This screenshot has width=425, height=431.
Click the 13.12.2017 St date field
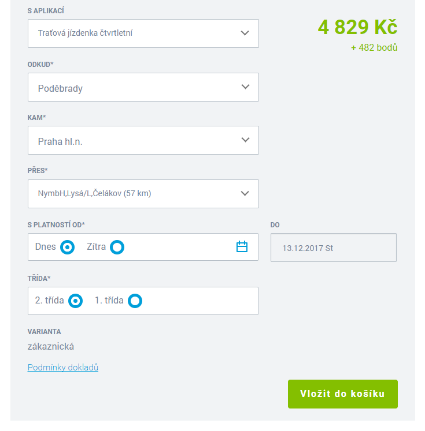coord(334,248)
